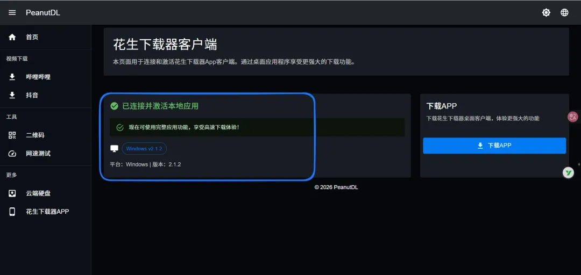581x275 pixels.
Task: Click the cloud drive icon beside 云端硬盘
Action: [x=12, y=193]
